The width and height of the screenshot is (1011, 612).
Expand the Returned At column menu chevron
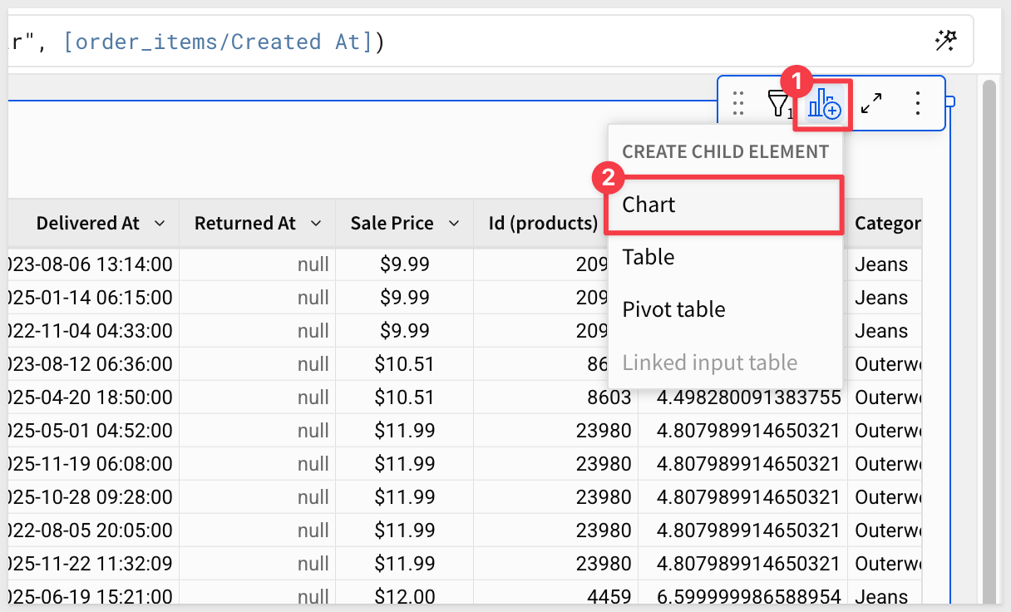click(315, 223)
